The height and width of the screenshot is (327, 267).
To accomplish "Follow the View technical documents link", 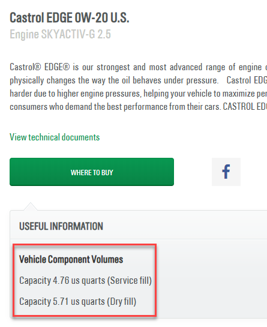I will coord(55,137).
